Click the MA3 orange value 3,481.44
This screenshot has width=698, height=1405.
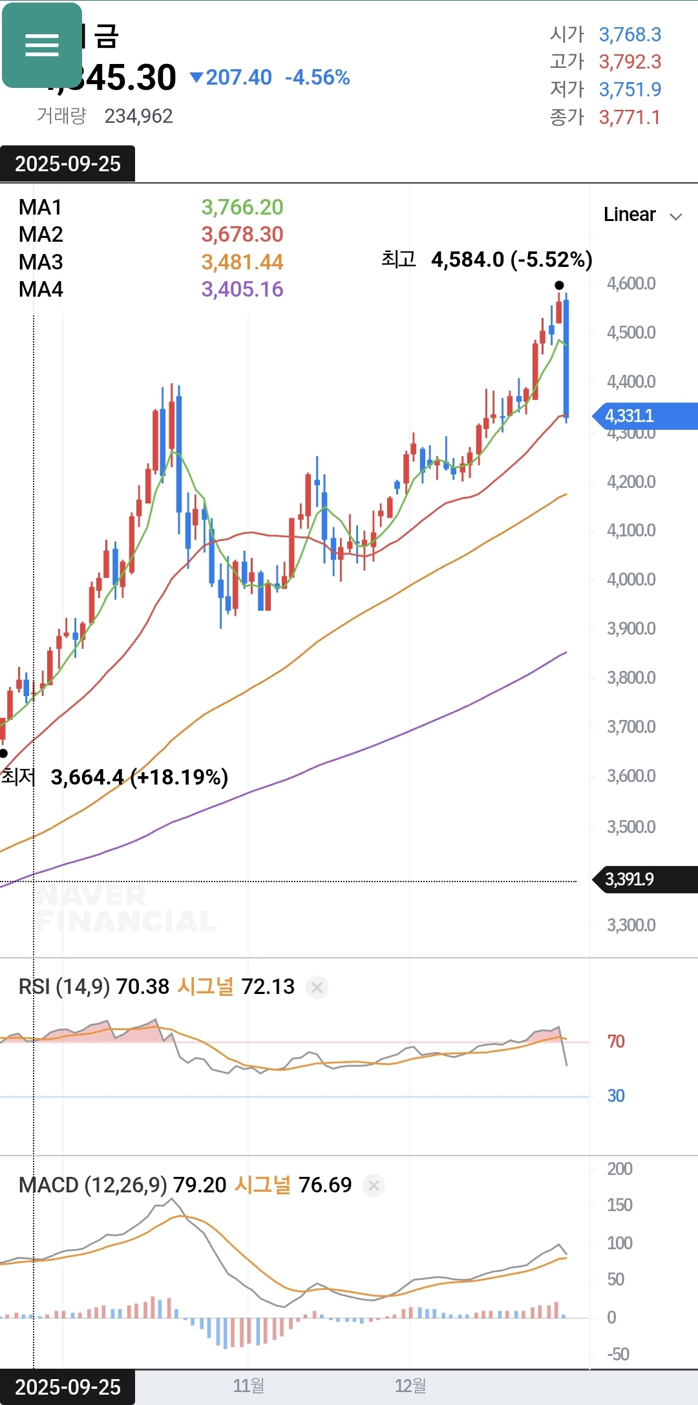[x=242, y=262]
